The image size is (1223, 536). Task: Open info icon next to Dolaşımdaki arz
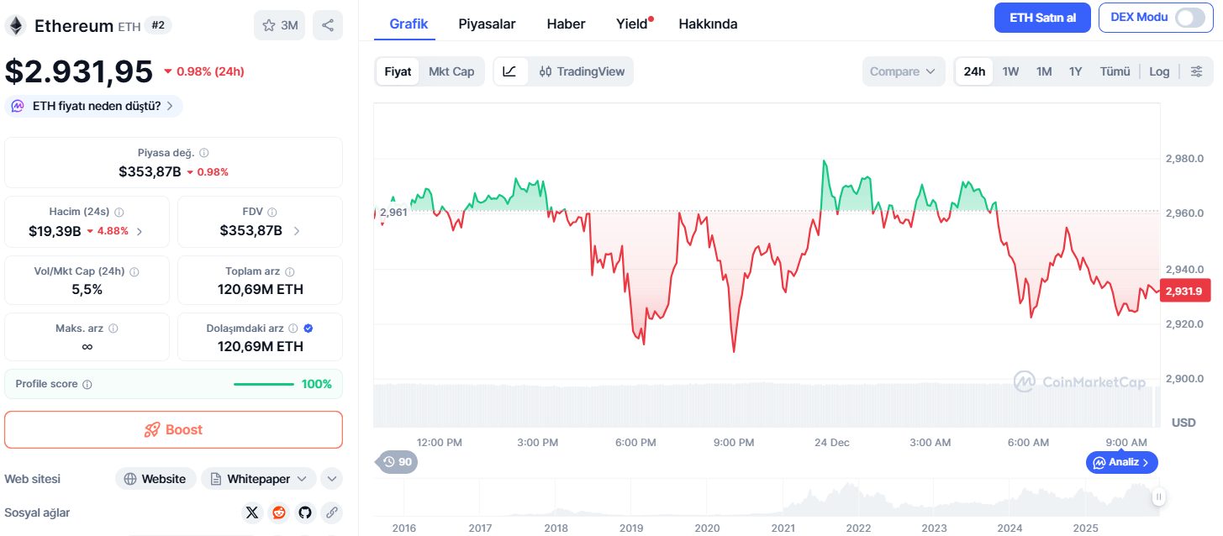[293, 328]
